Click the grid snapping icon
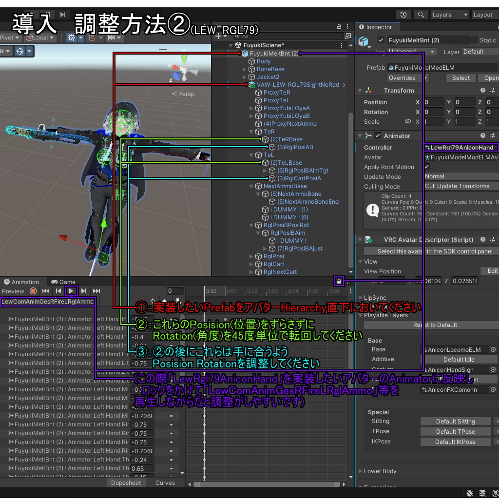Viewport: 499px width, 499px height. pyautogui.click(x=92, y=38)
